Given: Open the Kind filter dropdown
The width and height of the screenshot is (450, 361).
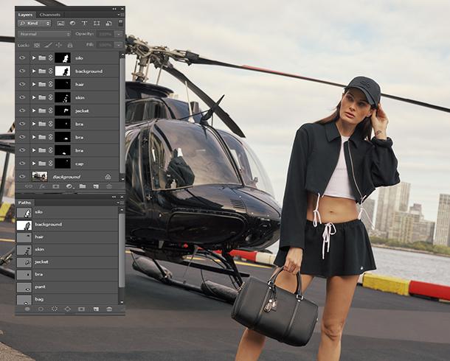Looking at the screenshot, I should [35, 24].
